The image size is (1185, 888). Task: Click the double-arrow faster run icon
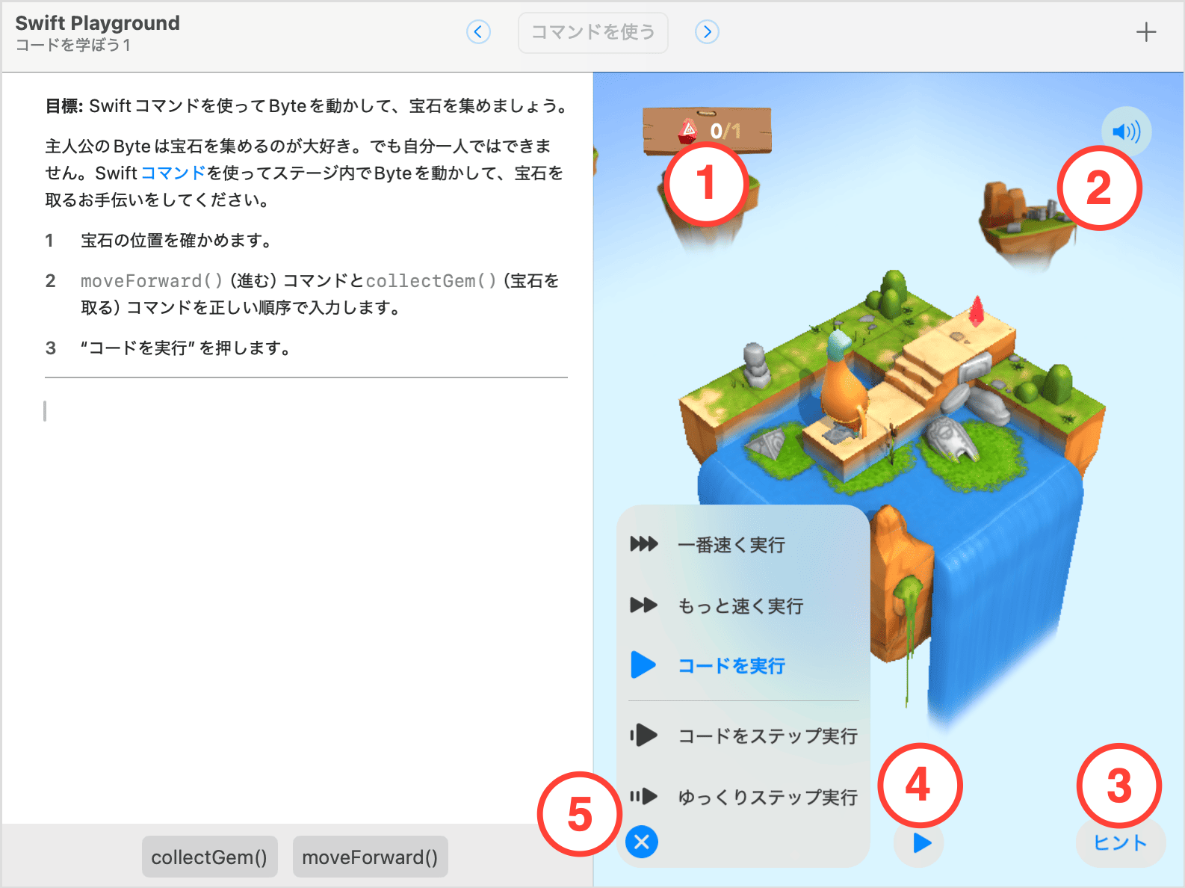[643, 605]
